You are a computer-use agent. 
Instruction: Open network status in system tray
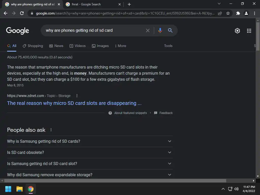(230, 189)
